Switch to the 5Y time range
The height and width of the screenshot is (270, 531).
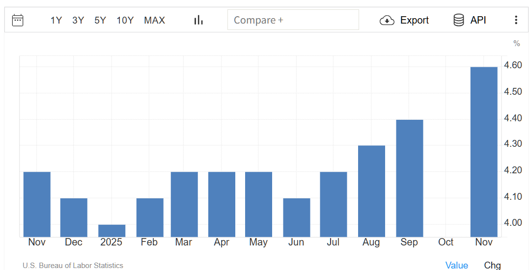coord(100,20)
